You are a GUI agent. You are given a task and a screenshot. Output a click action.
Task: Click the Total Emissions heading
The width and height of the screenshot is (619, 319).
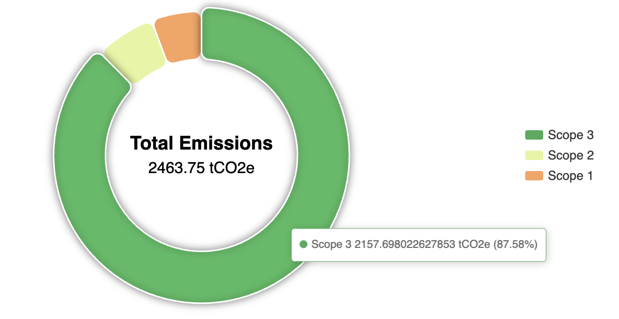tap(201, 143)
